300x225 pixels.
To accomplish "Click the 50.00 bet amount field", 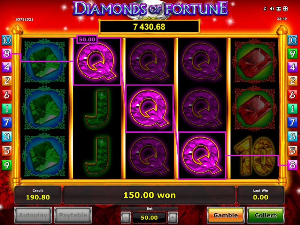I will [149, 217].
